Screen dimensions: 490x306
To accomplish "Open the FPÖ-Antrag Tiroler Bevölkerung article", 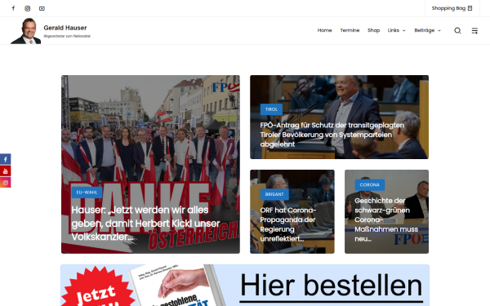I will (x=332, y=135).
